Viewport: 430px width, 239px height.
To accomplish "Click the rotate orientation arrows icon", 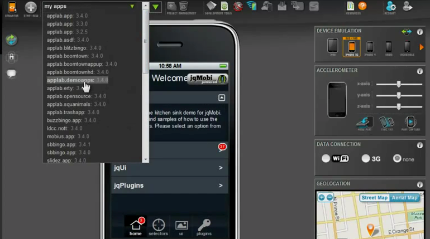I will click(x=407, y=32).
